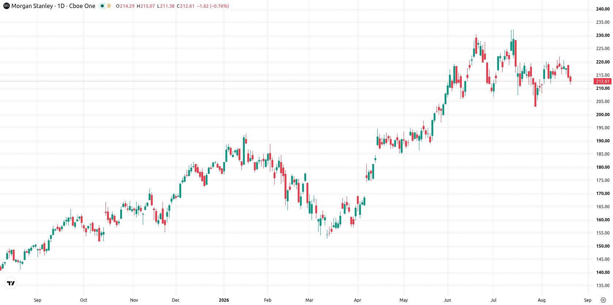Click the 180.00 price axis label

[603, 167]
